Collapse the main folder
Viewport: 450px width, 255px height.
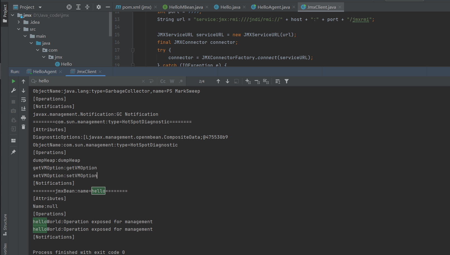25,36
